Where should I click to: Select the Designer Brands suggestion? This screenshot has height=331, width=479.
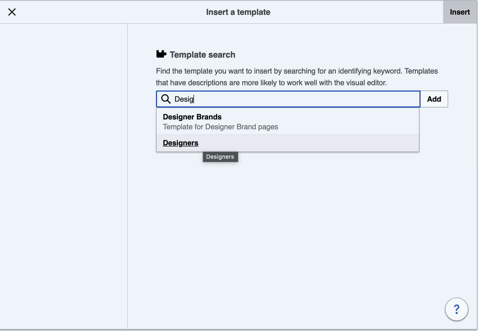pyautogui.click(x=288, y=121)
